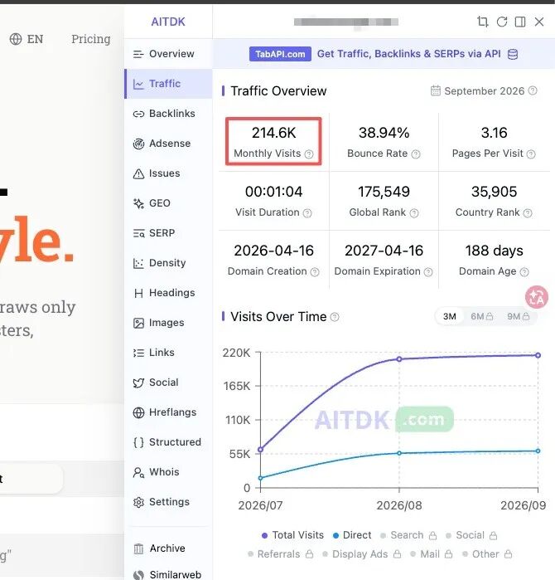Click the Links list icon
This screenshot has height=580, width=555.
(x=138, y=353)
